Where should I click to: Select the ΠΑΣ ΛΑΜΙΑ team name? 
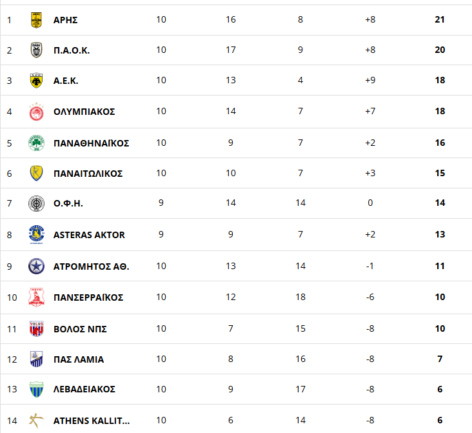click(x=79, y=359)
